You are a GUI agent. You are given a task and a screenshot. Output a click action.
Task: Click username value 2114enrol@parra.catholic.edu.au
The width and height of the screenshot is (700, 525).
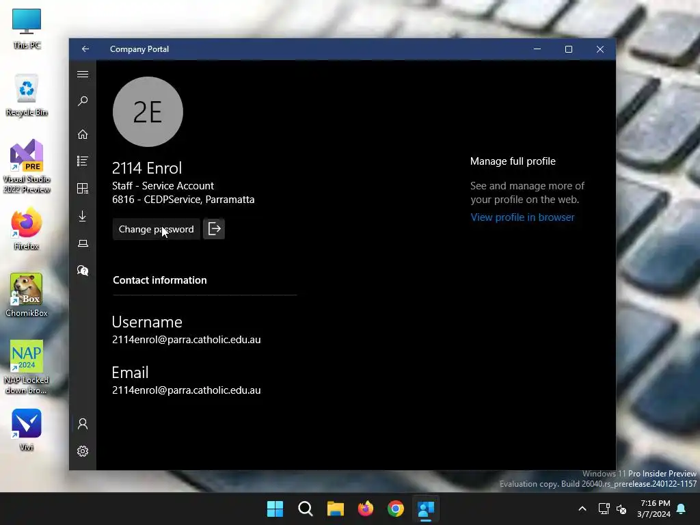coord(187,340)
